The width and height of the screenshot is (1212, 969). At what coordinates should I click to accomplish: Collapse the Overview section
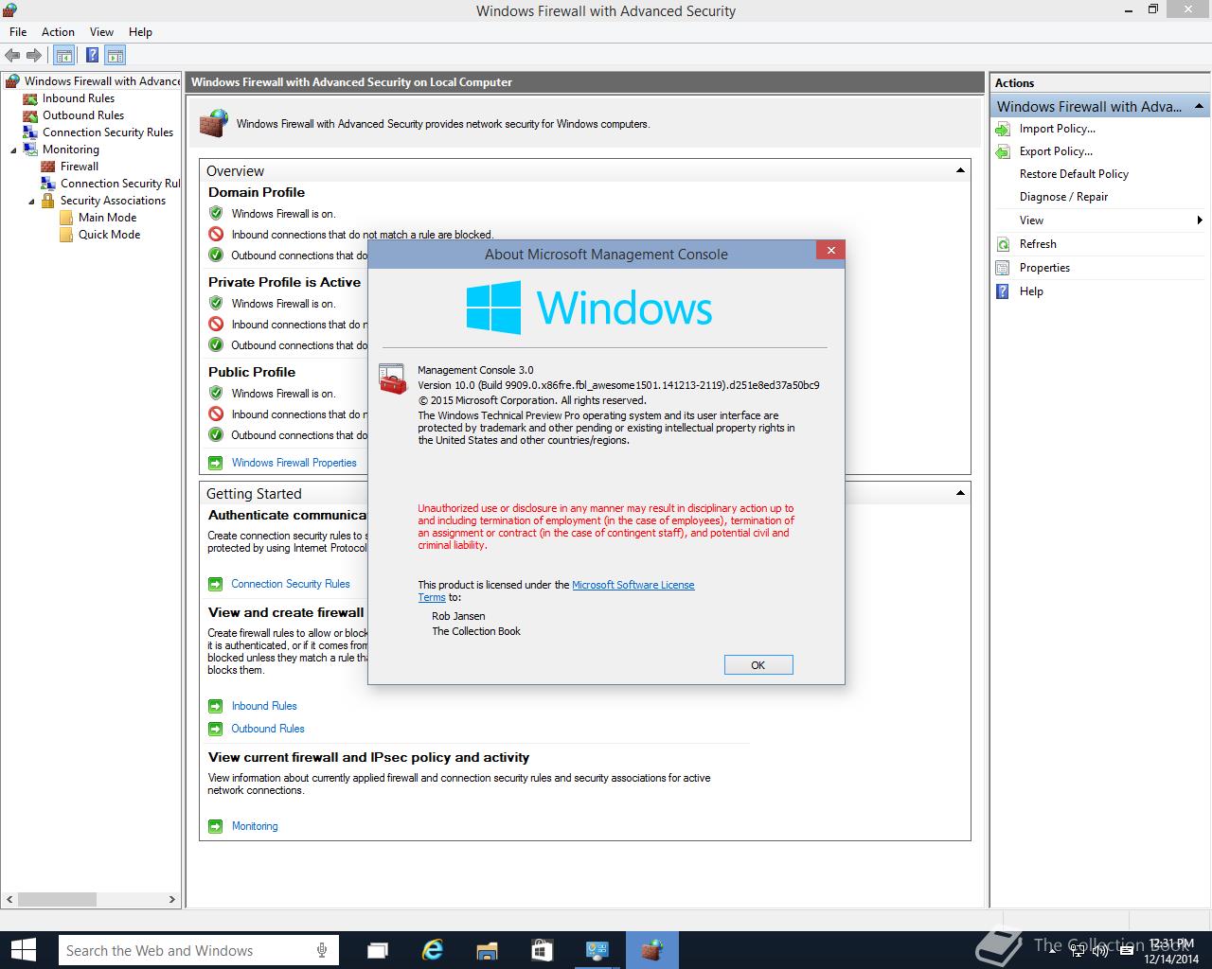(960, 171)
